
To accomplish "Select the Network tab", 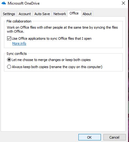I will pyautogui.click(x=60, y=14).
